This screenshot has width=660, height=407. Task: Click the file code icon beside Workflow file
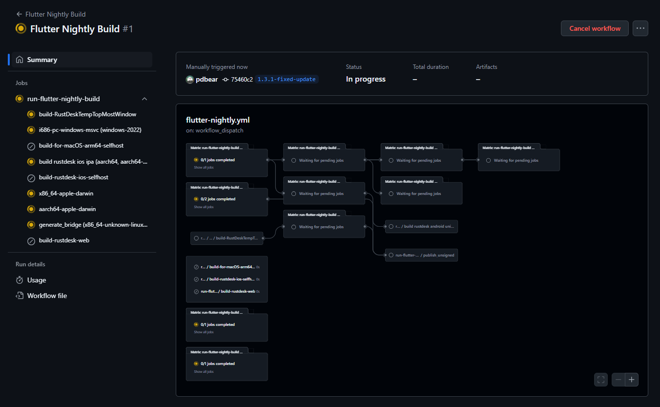tap(20, 296)
